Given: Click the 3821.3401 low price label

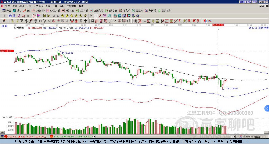Looking at the screenshot, I should click(x=232, y=88).
